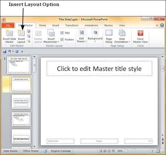166x155 pixels.
Task: Adjust the zoom slider handle
Action: click(134, 151)
